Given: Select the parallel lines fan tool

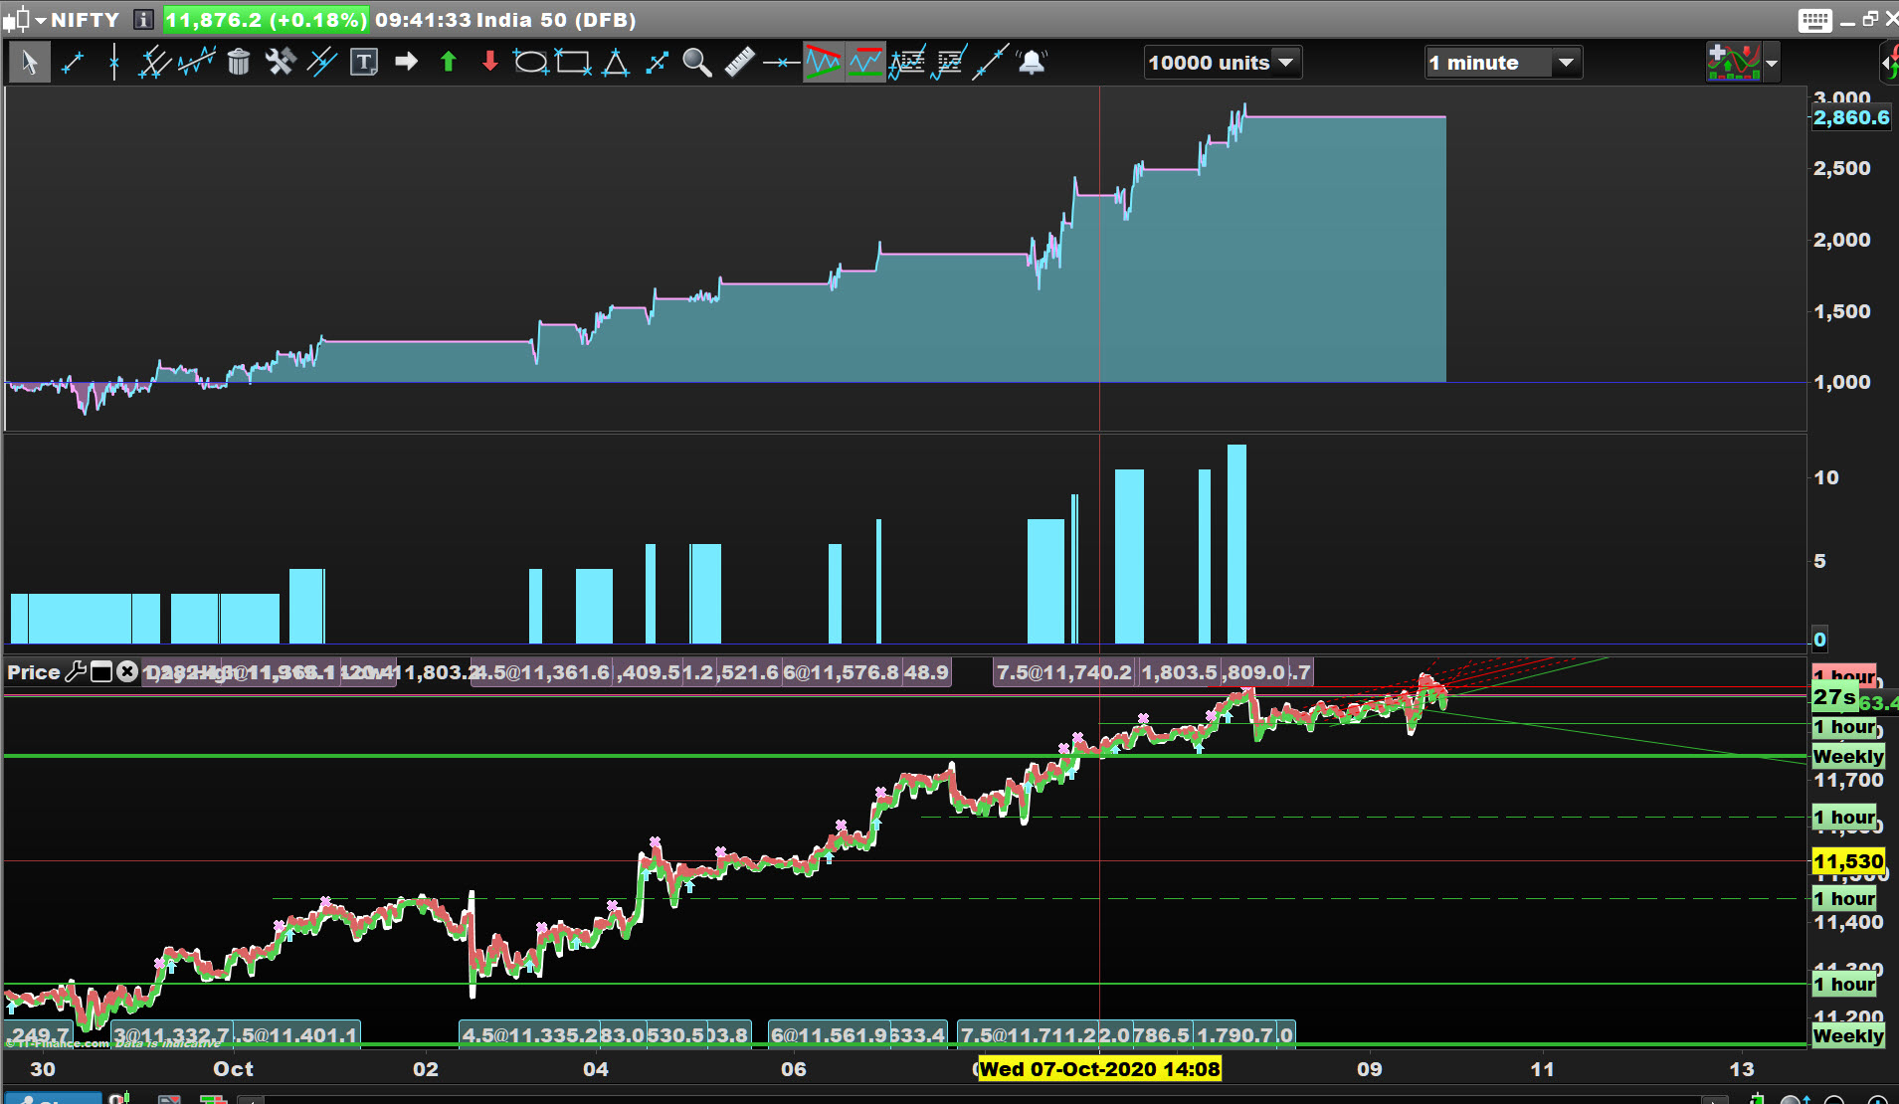Looking at the screenshot, I should [x=154, y=63].
